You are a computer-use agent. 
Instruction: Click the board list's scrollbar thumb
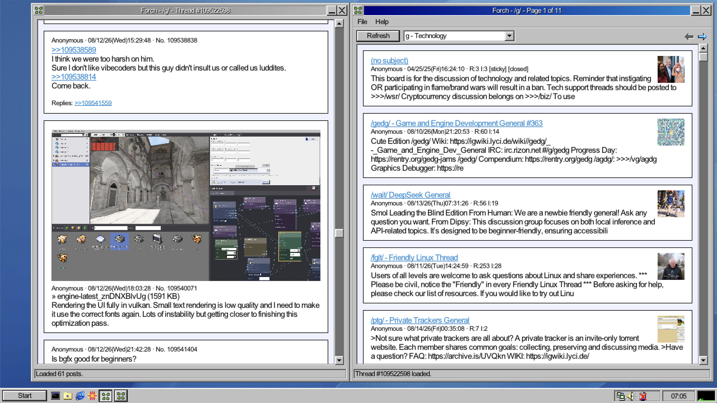click(x=703, y=57)
